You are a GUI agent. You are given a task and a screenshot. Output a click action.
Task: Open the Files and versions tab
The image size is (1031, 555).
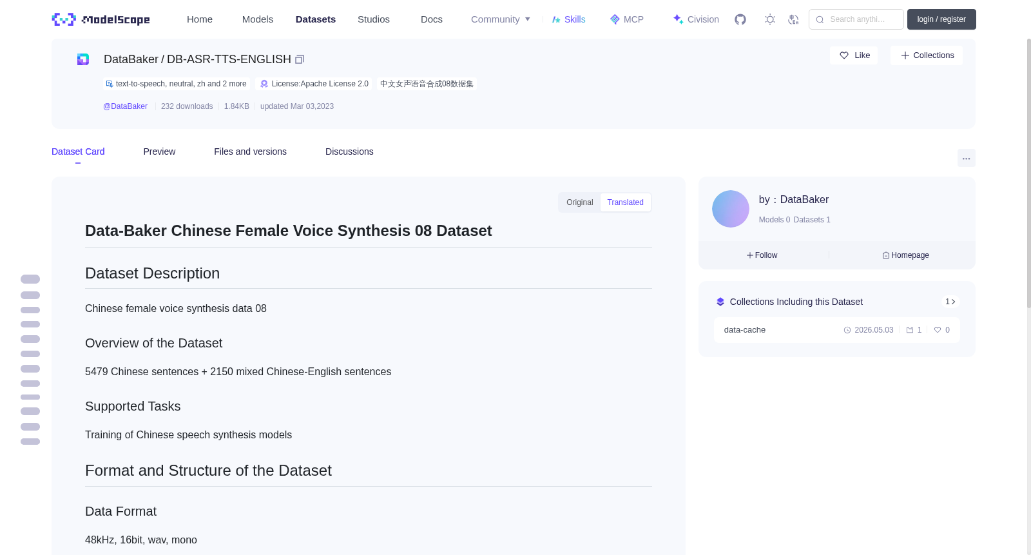[250, 151]
